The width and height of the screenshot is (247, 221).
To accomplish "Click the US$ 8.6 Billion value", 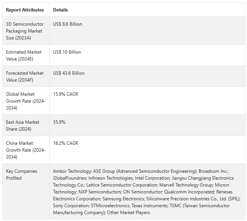I will click(67, 24).
